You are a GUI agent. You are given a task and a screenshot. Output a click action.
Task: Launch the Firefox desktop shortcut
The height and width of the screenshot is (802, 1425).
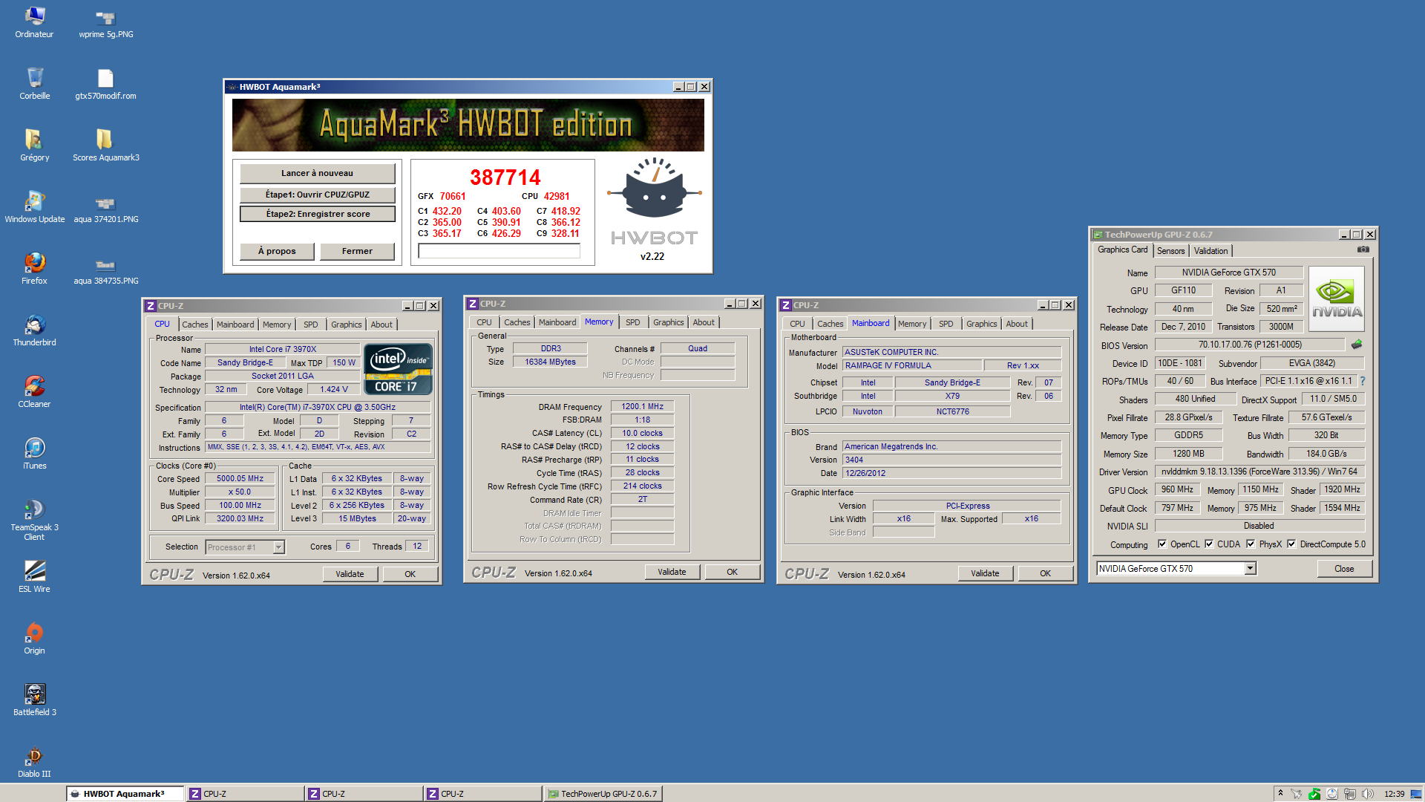tap(34, 269)
